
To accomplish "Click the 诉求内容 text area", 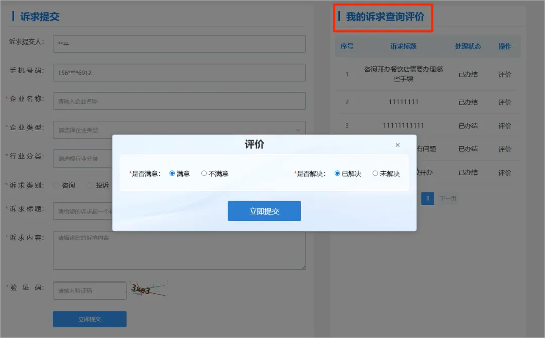I will pos(179,250).
